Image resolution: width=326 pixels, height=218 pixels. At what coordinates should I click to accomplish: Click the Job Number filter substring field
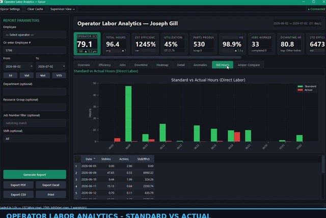(x=35, y=123)
